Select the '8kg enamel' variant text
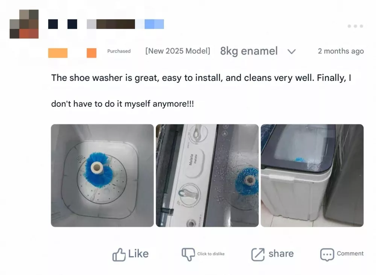Image resolution: width=376 pixels, height=275 pixels. click(x=249, y=51)
